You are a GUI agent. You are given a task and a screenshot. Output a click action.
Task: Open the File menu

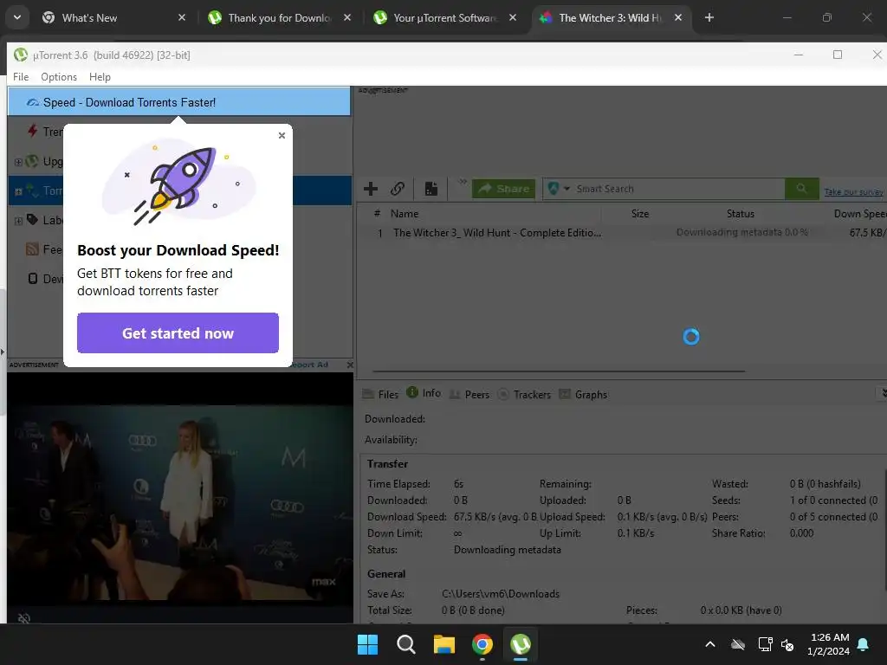pyautogui.click(x=21, y=77)
